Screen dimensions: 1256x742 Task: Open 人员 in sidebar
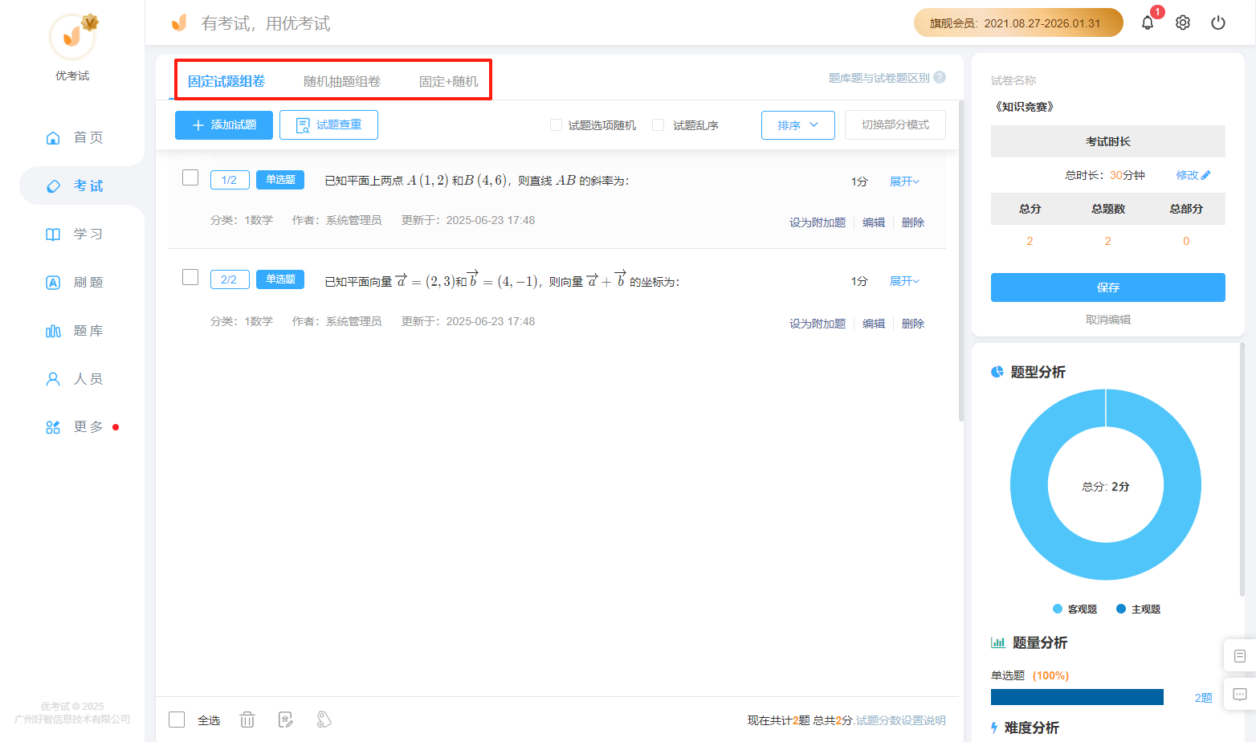[74, 378]
